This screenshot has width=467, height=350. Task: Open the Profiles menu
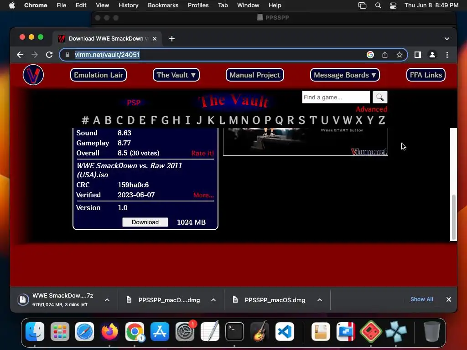tap(198, 5)
